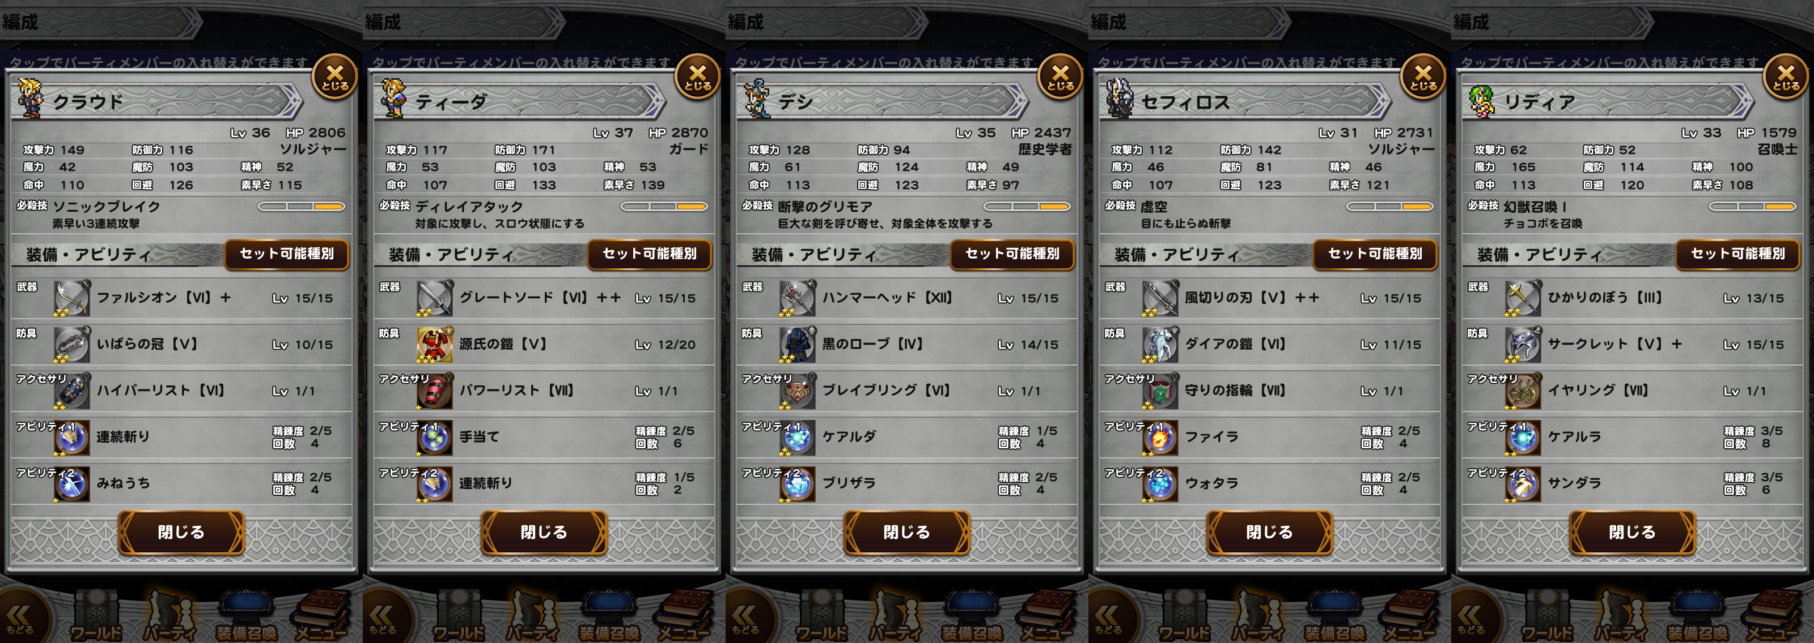Tap Cloud's character sprite portrait

click(29, 98)
